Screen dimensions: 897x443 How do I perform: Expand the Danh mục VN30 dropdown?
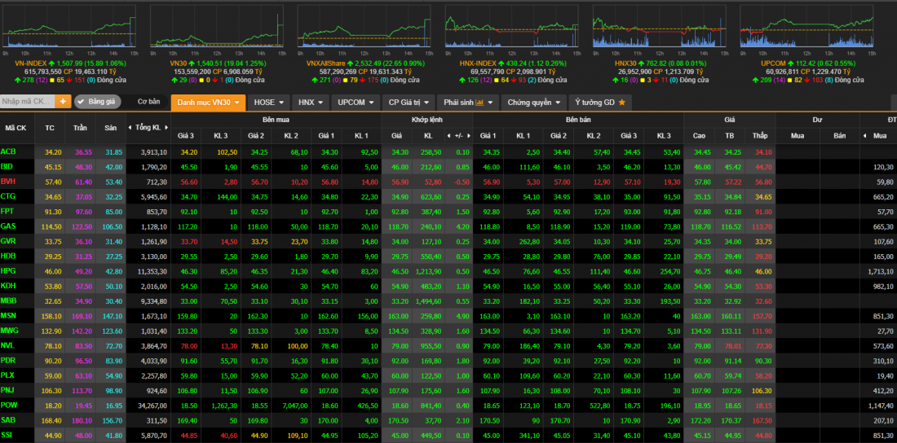[207, 103]
